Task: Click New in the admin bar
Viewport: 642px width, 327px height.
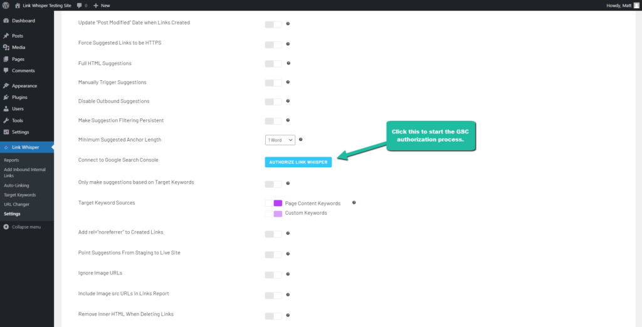Action: (x=105, y=6)
